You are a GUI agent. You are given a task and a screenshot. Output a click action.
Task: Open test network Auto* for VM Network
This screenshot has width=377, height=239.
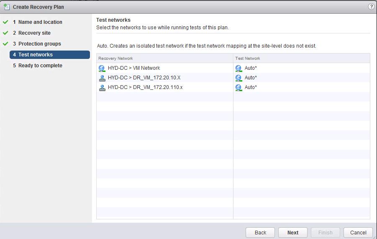302,68
